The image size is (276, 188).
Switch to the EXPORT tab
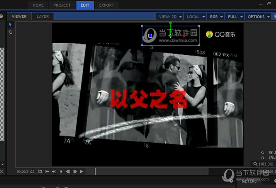(107, 5)
